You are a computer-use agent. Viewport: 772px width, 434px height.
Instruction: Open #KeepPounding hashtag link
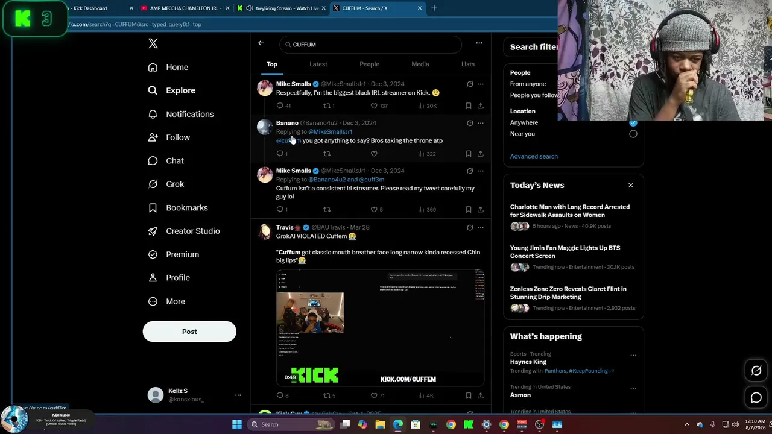pos(589,371)
